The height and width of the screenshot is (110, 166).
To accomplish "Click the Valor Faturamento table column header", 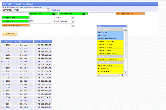I will (x=42, y=42).
